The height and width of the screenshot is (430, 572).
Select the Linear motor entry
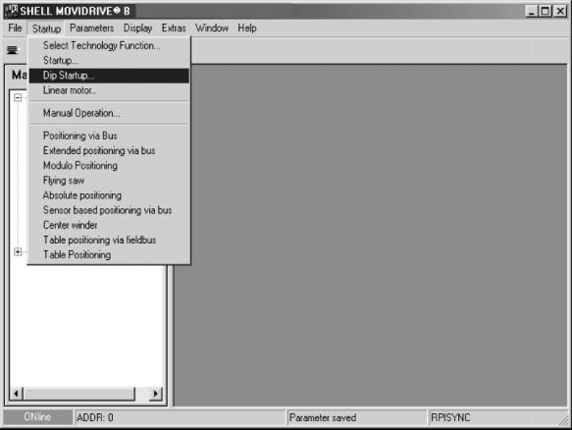click(109, 90)
